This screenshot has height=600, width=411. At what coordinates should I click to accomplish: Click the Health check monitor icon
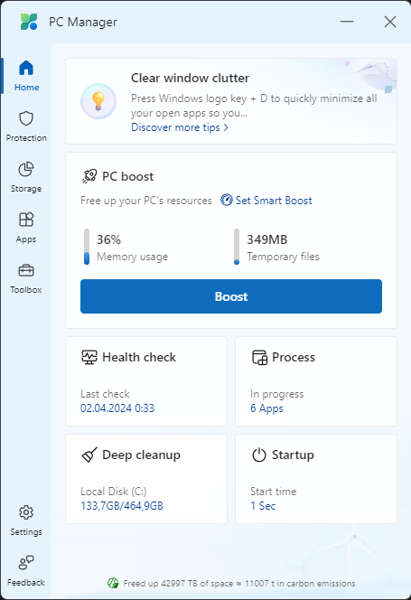click(x=89, y=358)
